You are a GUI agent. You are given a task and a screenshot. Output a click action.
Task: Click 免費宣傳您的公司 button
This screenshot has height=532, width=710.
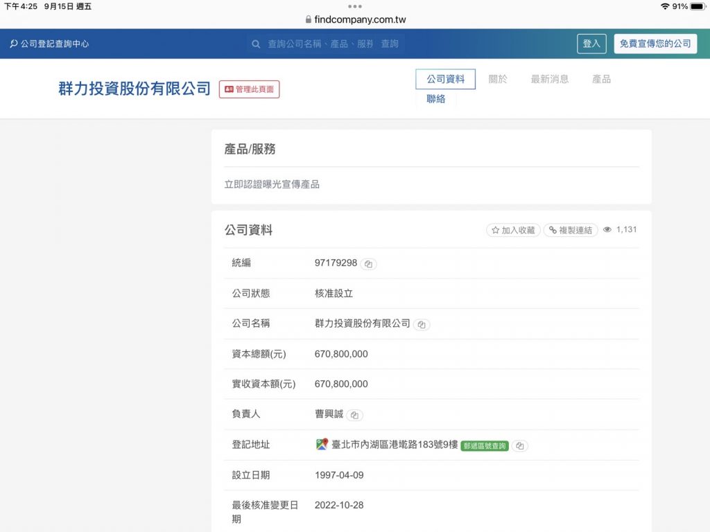point(655,44)
